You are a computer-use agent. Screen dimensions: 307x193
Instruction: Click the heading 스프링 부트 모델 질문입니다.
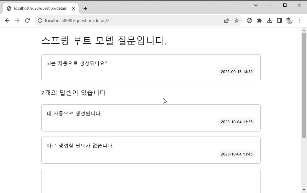pyautogui.click(x=104, y=41)
